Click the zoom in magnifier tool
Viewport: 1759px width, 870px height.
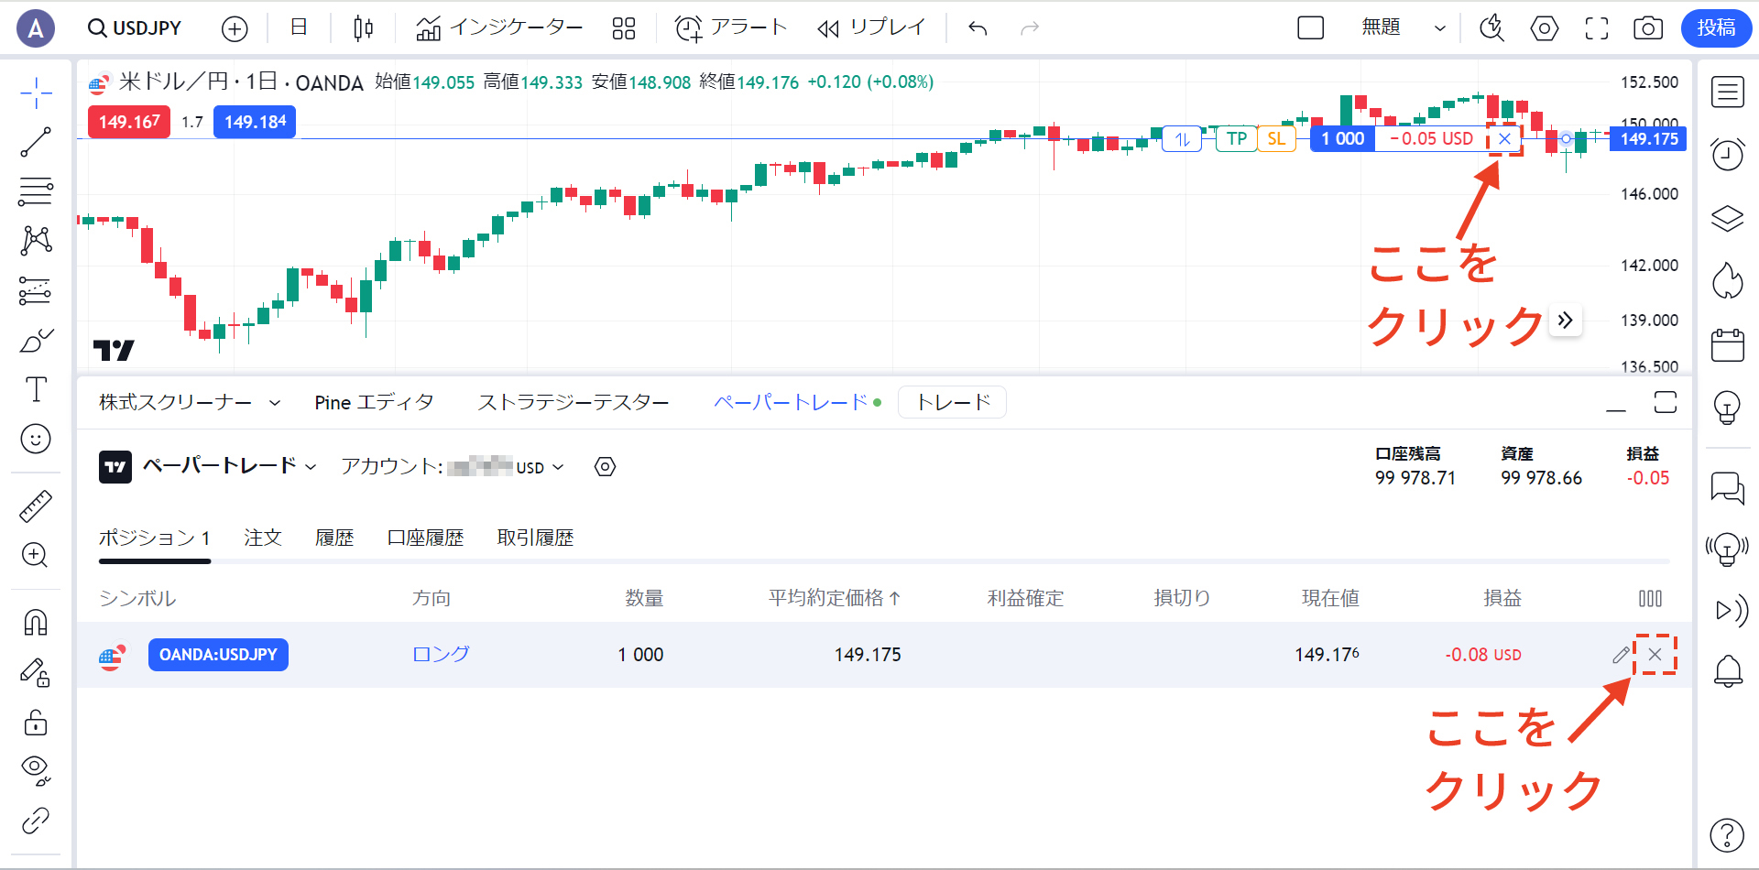(36, 555)
